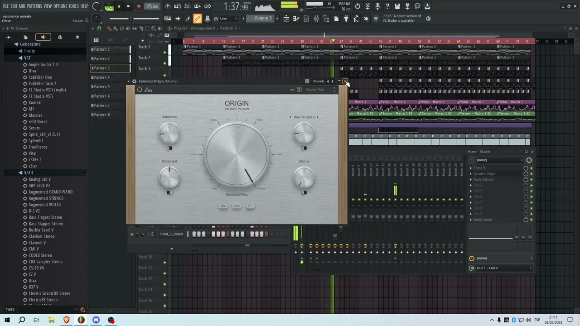
Task: Click the save project floppy icon
Action: (x=397, y=6)
